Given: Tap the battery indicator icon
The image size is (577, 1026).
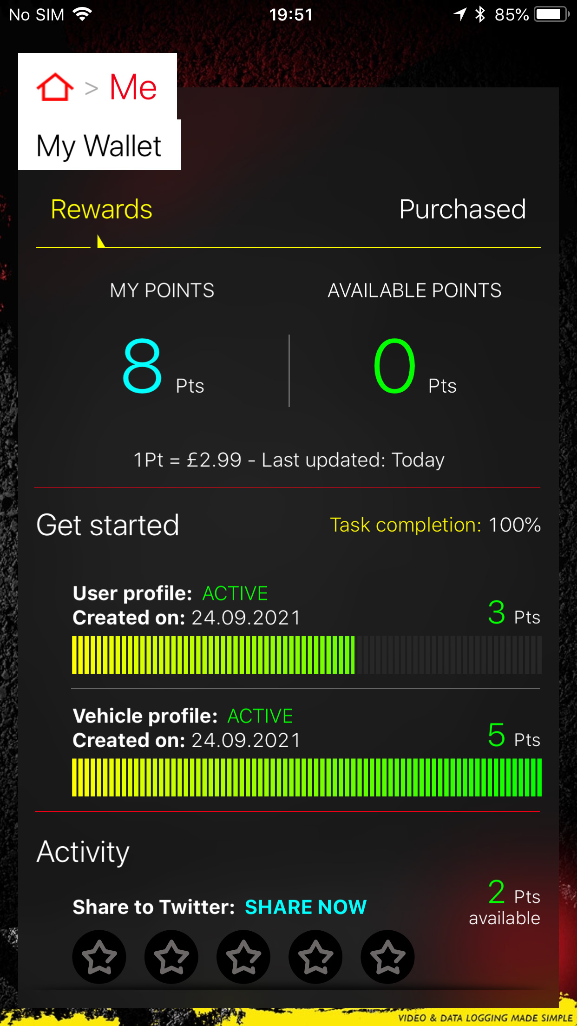Looking at the screenshot, I should click(x=551, y=14).
